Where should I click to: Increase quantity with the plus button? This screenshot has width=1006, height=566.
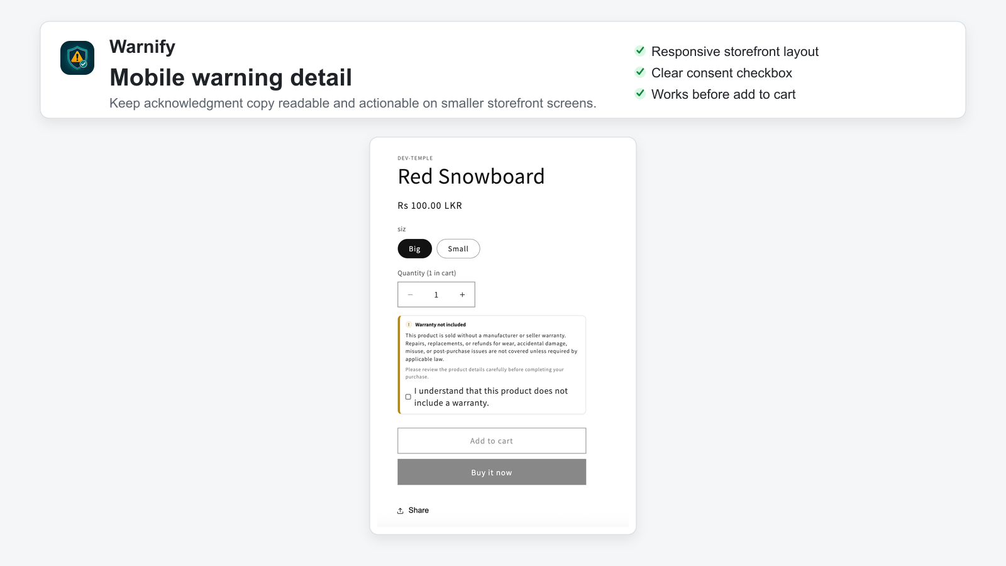[462, 294]
